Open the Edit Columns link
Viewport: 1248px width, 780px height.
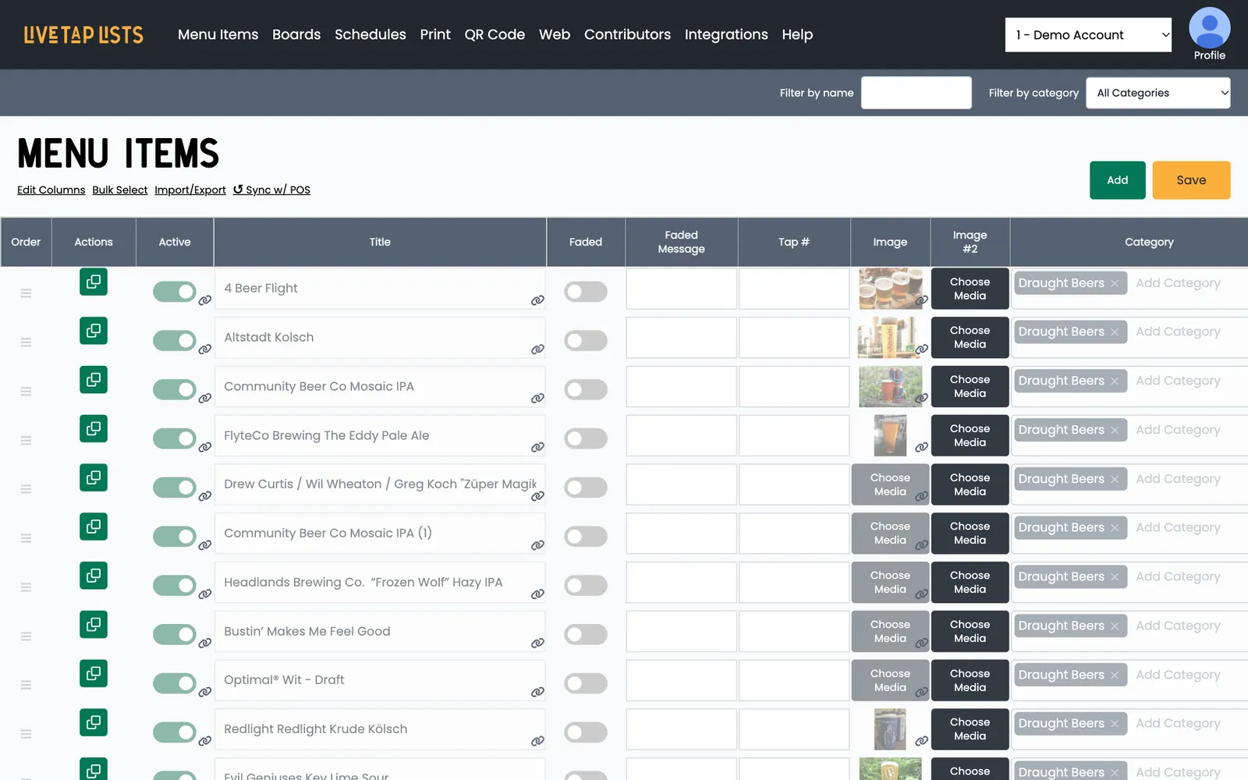(51, 190)
